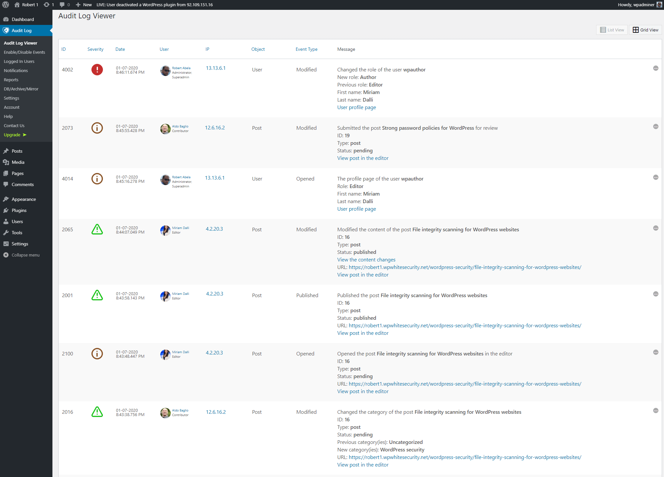Click the IP address 12.6.16.2 for event 2073
664x477 pixels.
tap(215, 127)
